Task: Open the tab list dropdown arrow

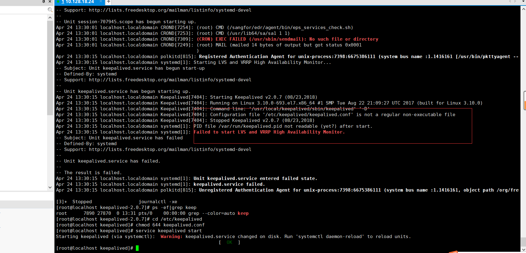Action: [x=523, y=2]
